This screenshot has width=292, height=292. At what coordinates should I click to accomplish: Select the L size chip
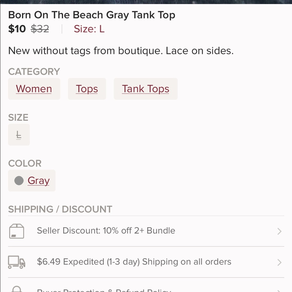tap(19, 135)
